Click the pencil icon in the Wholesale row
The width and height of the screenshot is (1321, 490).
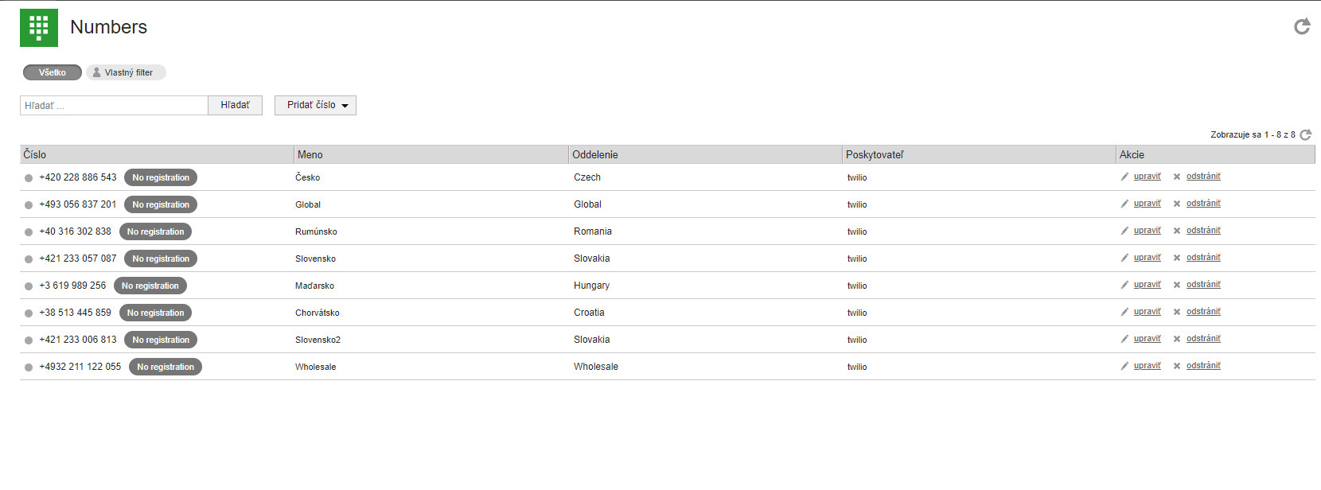pyautogui.click(x=1124, y=366)
